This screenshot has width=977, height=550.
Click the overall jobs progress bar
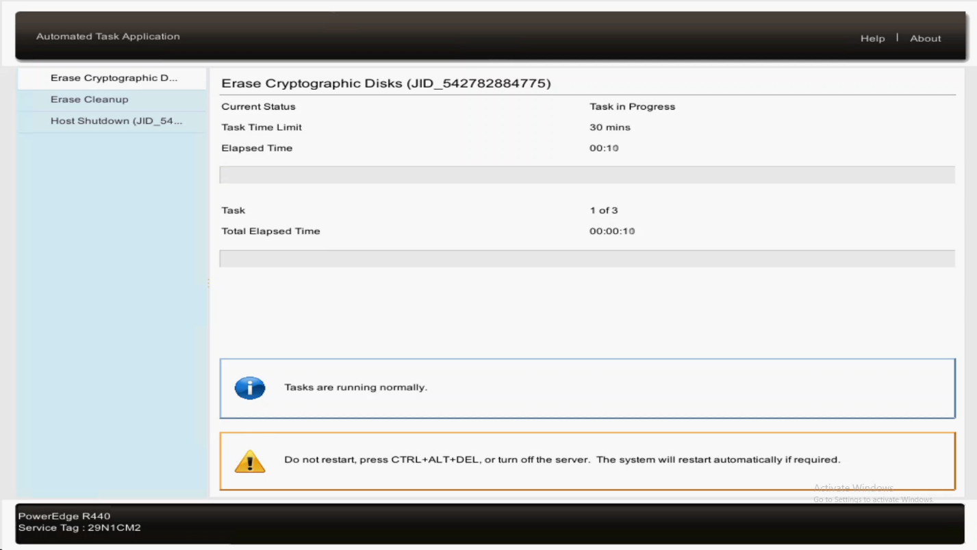tap(587, 258)
